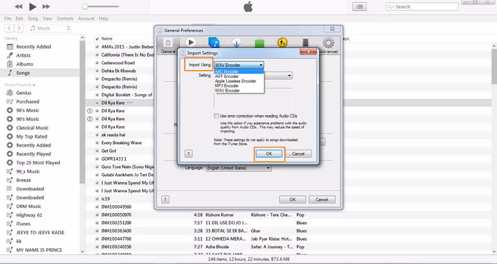Open the Playback preferences tab icon
Screen dimensions: 497x264
click(191, 43)
